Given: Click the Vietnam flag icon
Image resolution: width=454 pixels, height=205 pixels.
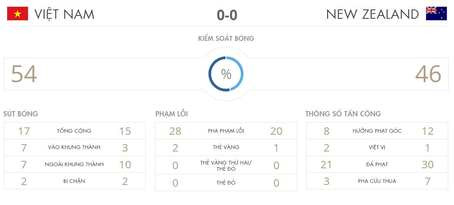Looking at the screenshot, I should tap(18, 14).
